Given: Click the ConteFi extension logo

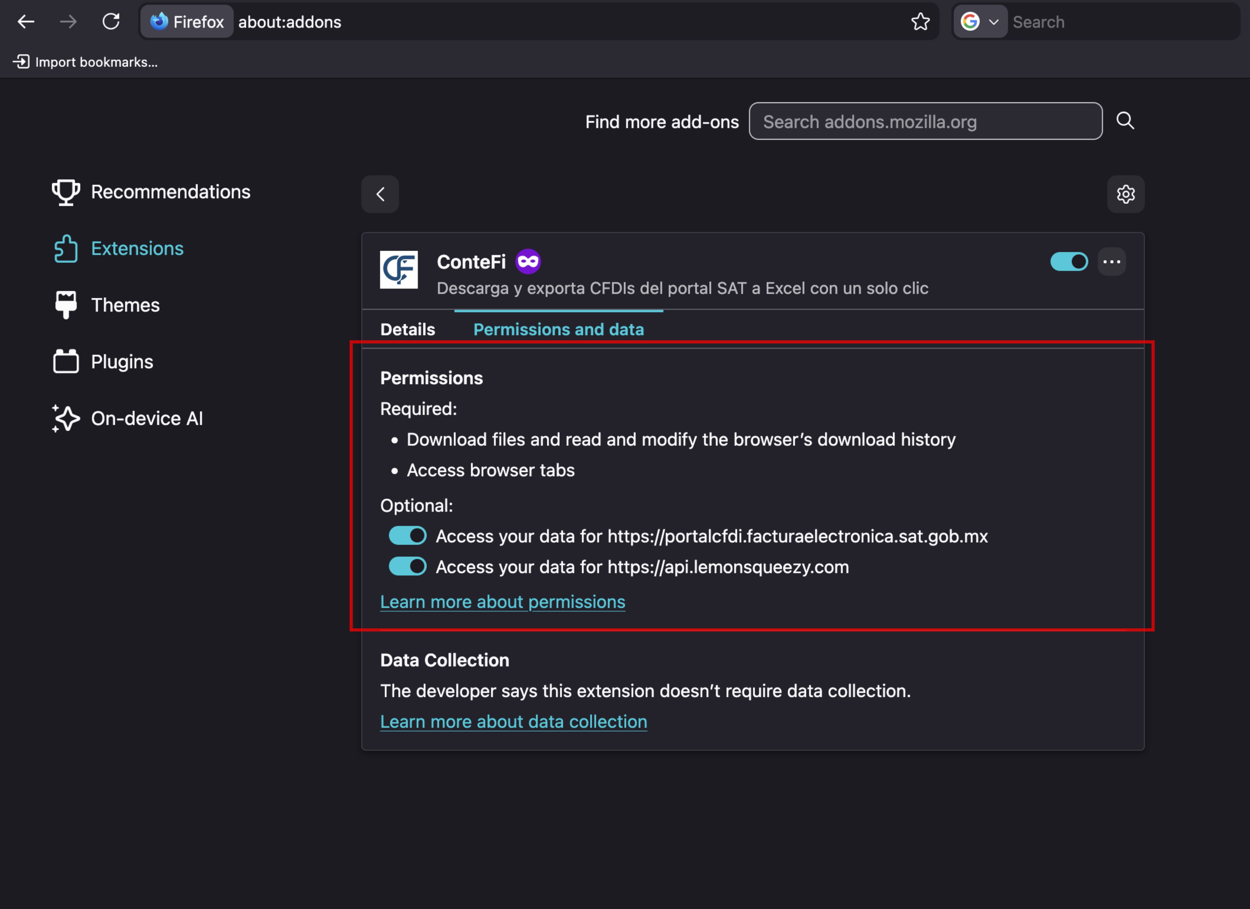Looking at the screenshot, I should tap(399, 269).
